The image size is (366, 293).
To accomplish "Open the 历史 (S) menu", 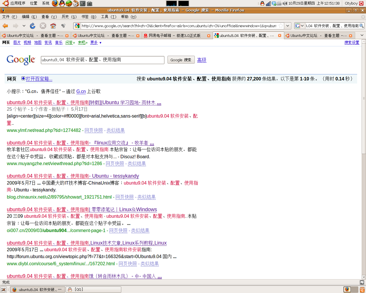I will click(69, 17).
